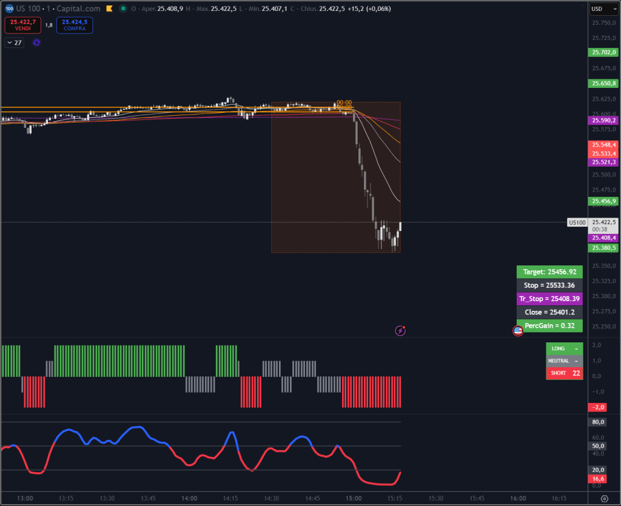The image size is (621, 506).
Task: Click the green Target: 25456.92 label
Action: click(549, 271)
